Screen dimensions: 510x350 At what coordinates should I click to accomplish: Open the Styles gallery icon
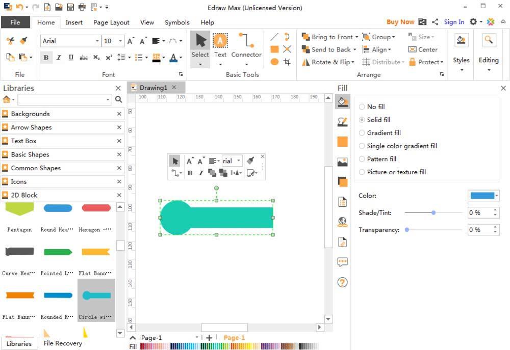(461, 41)
